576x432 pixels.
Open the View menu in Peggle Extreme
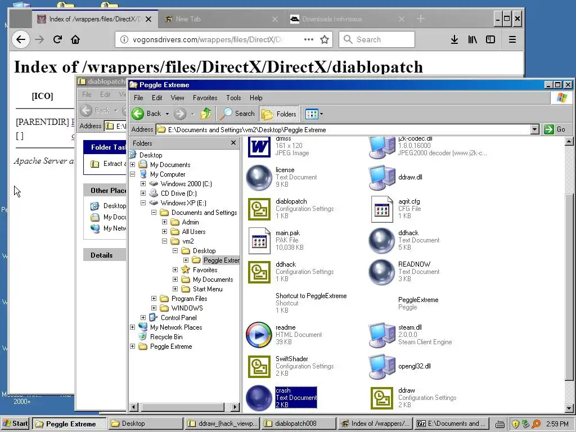(x=177, y=98)
